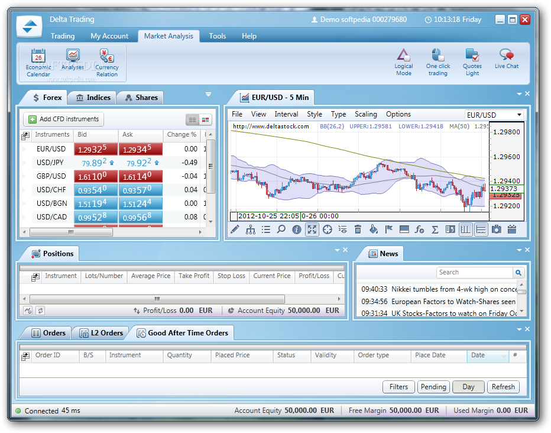Open the instruments panel options arrow
551x433 pixels.
coord(208,94)
